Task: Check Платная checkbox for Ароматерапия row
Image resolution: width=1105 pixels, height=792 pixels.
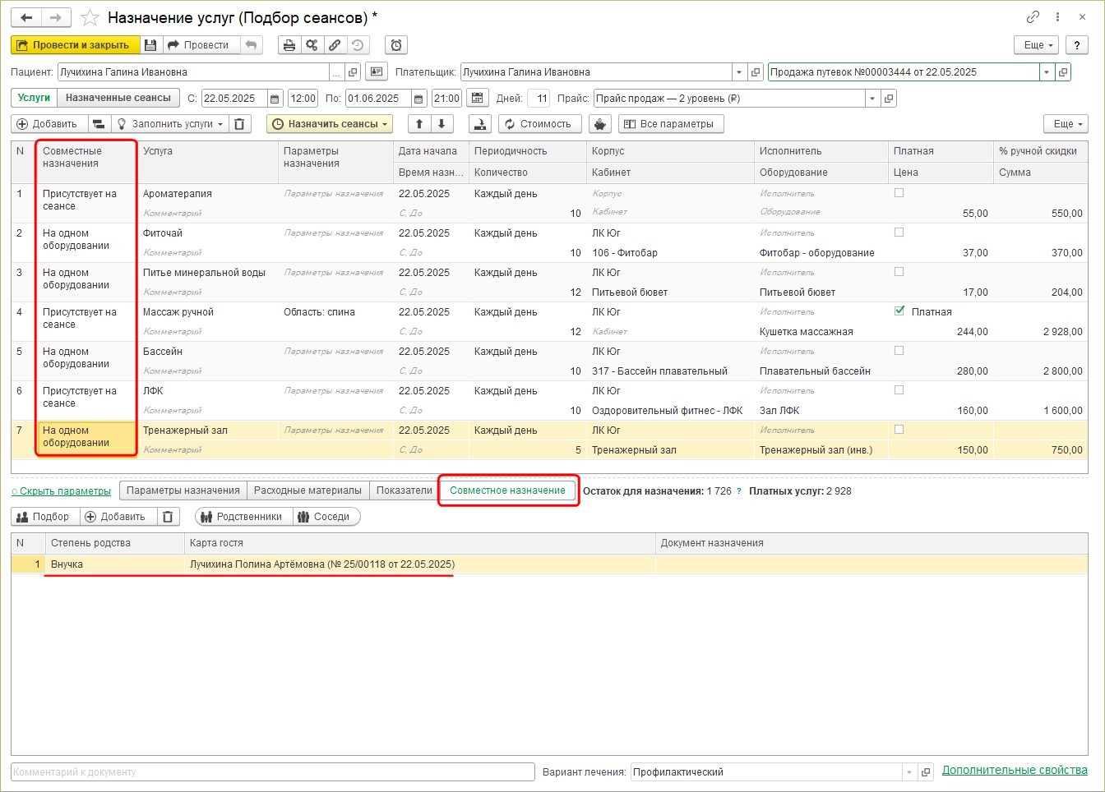Action: [x=899, y=193]
